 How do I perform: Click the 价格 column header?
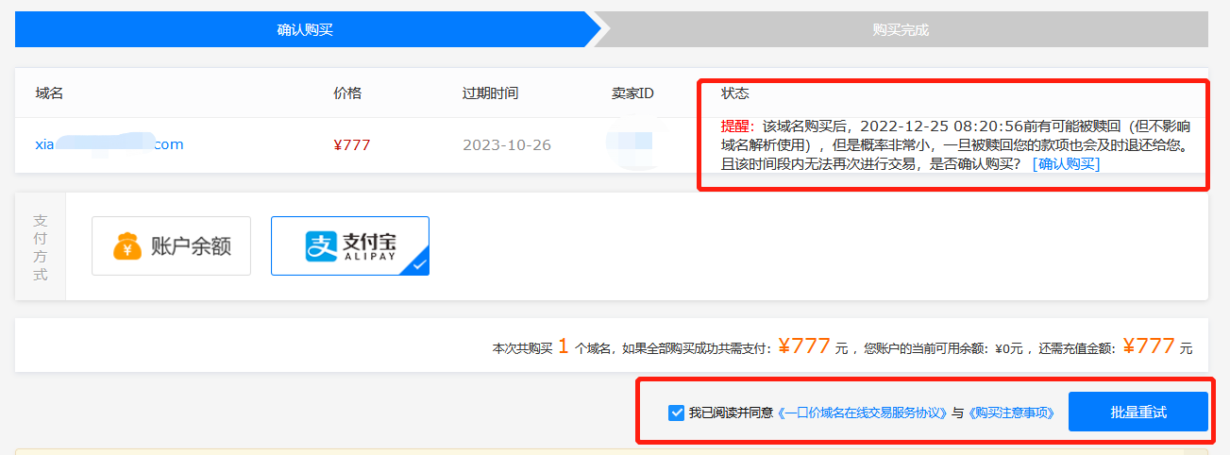point(347,93)
